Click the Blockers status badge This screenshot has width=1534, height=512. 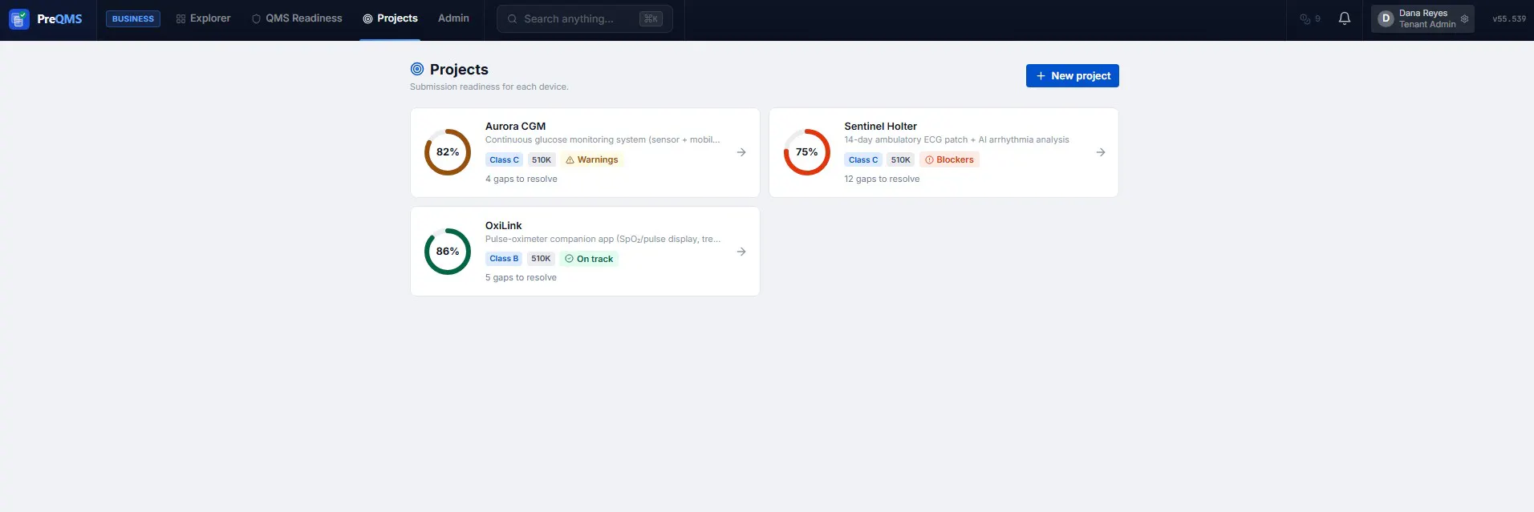pos(949,159)
